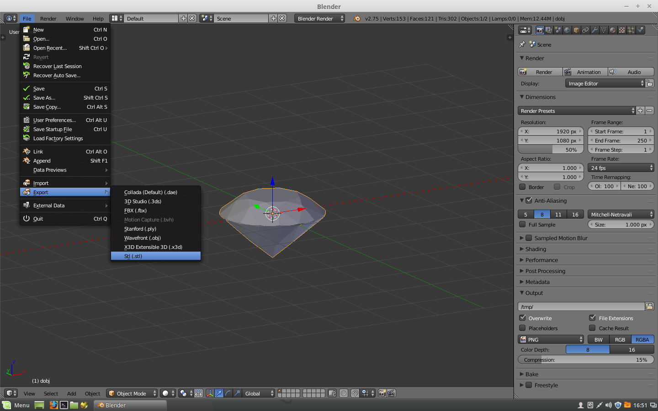Remove render preset with minus icon

[x=649, y=111]
